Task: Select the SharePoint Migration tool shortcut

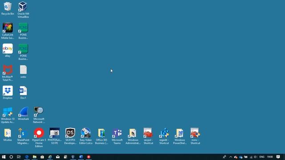Action: tap(23, 136)
